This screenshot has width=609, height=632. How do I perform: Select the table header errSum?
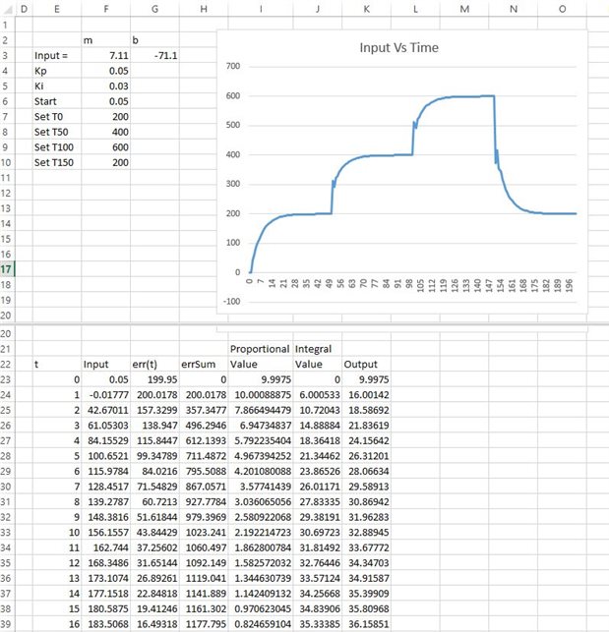[x=204, y=364]
